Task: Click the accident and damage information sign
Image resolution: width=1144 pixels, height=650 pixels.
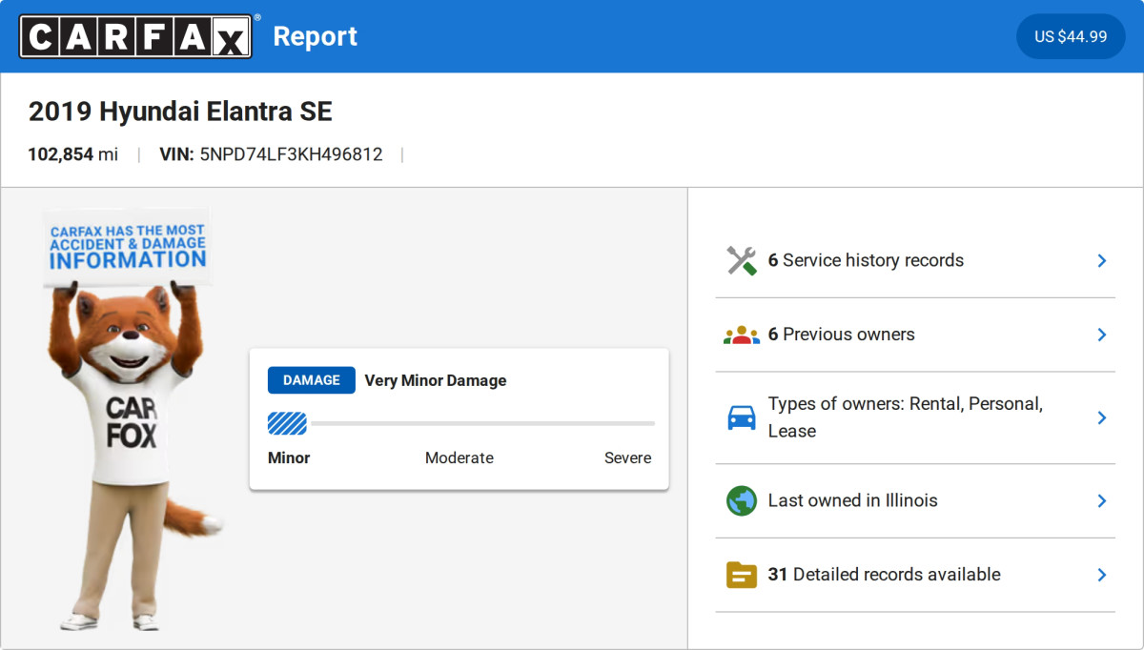Action: (x=128, y=246)
